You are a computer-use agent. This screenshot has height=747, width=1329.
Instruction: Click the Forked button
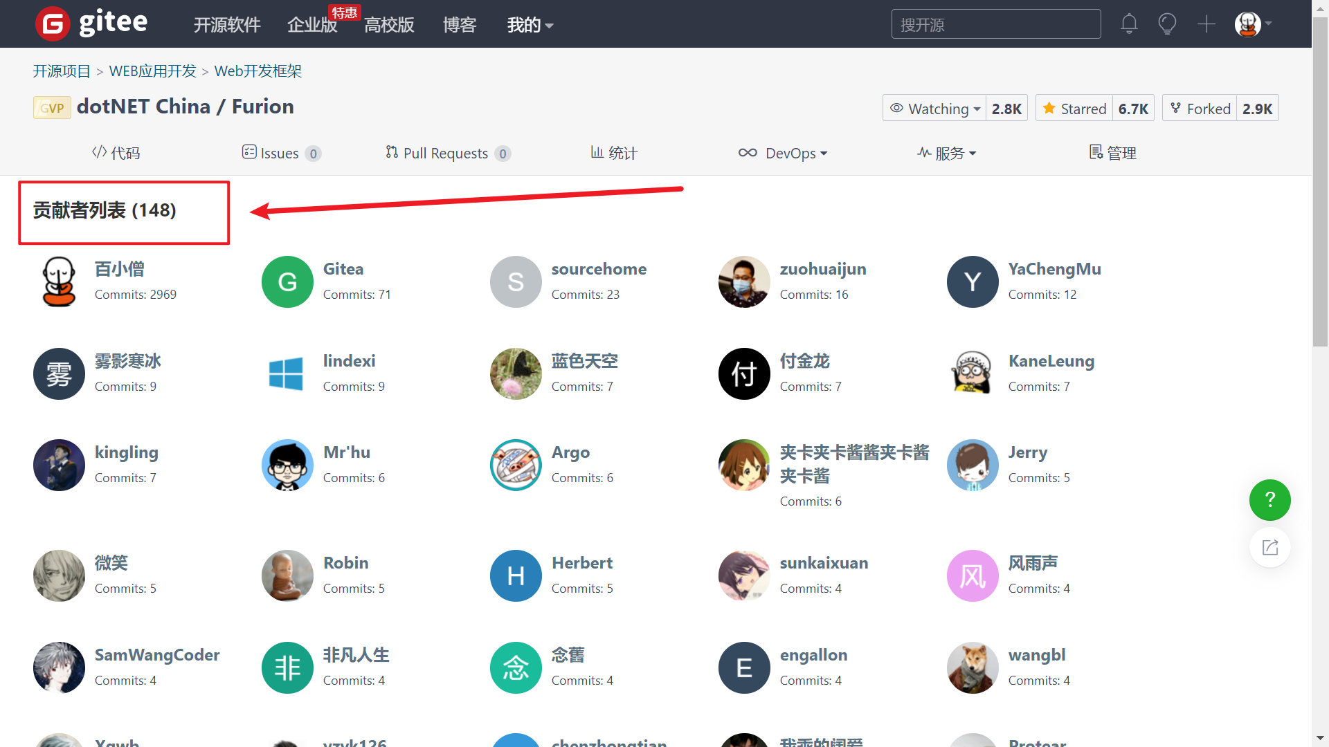point(1200,109)
